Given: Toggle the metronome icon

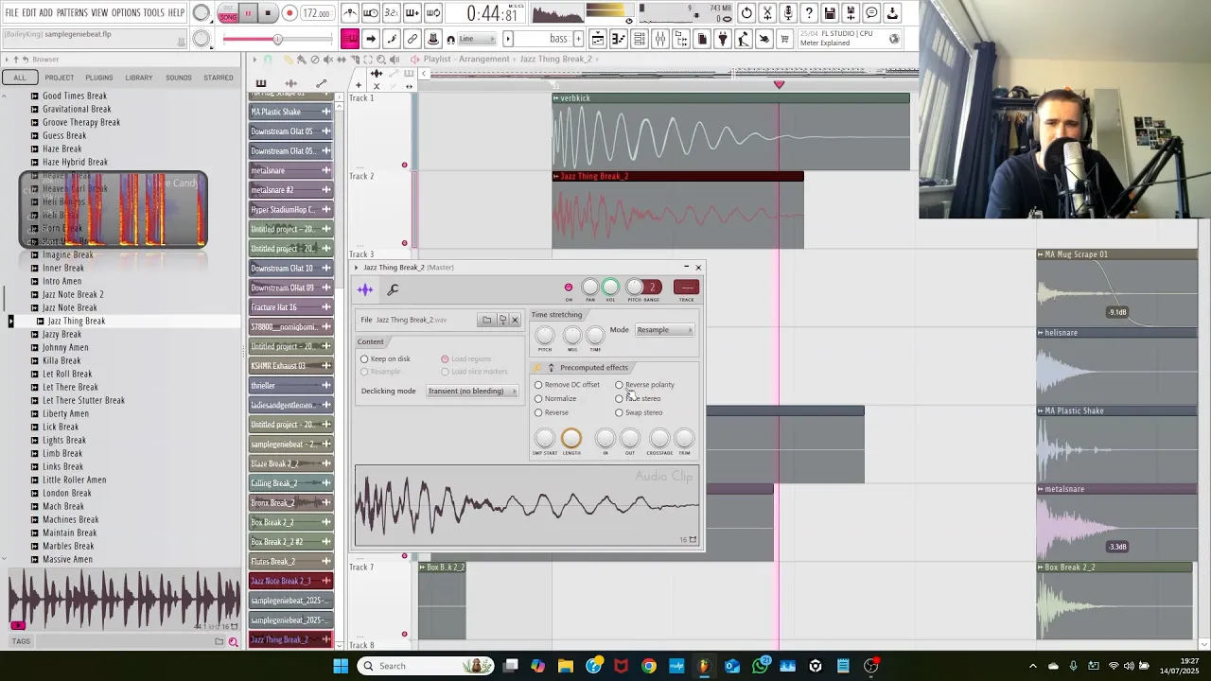Looking at the screenshot, I should click(350, 13).
